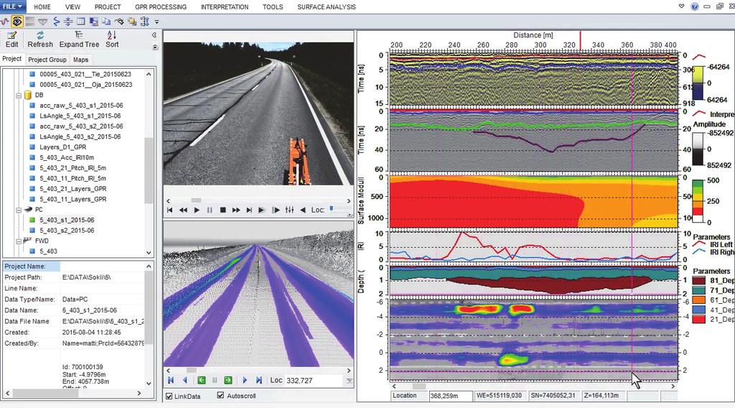Click the 61_Dep orange legend swatch

click(699, 300)
